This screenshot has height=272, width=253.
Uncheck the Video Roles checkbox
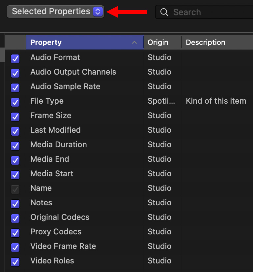tap(15, 262)
